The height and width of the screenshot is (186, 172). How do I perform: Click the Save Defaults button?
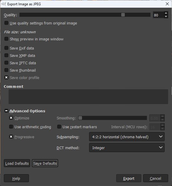point(45,163)
